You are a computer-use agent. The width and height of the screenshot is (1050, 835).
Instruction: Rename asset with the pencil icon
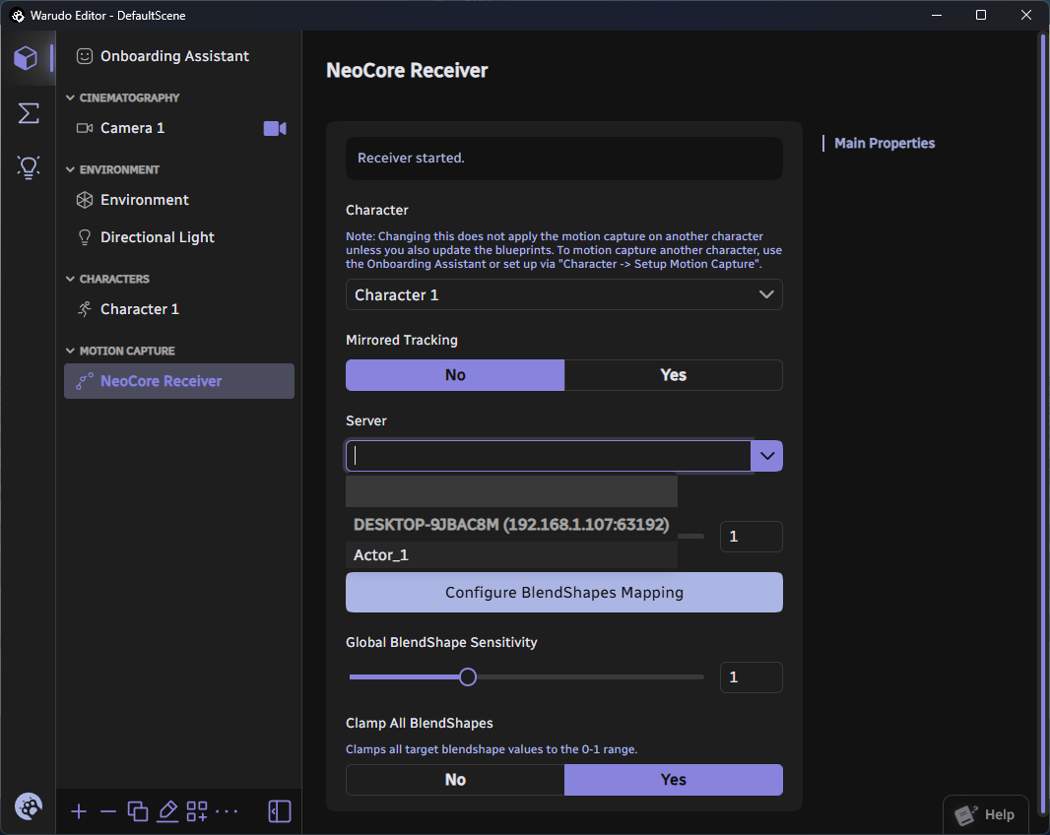[167, 811]
